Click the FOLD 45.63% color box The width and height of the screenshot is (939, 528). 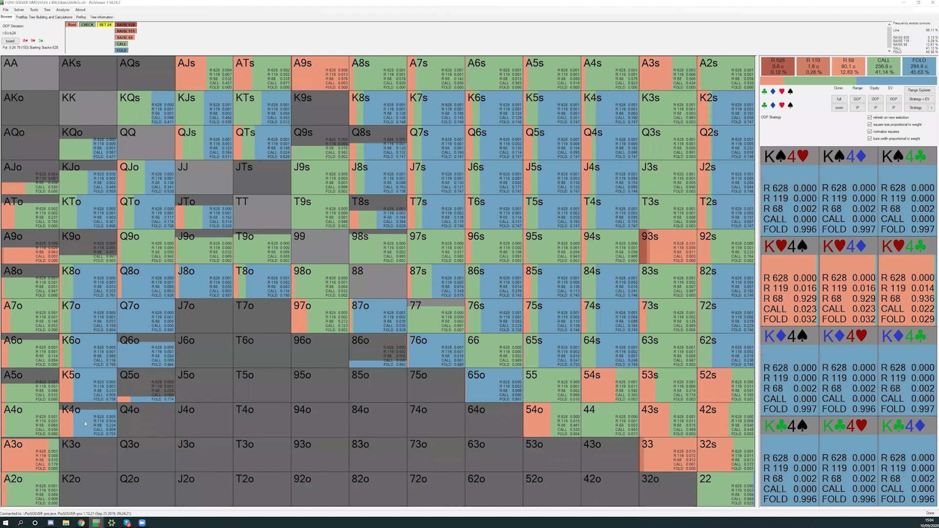(919, 66)
